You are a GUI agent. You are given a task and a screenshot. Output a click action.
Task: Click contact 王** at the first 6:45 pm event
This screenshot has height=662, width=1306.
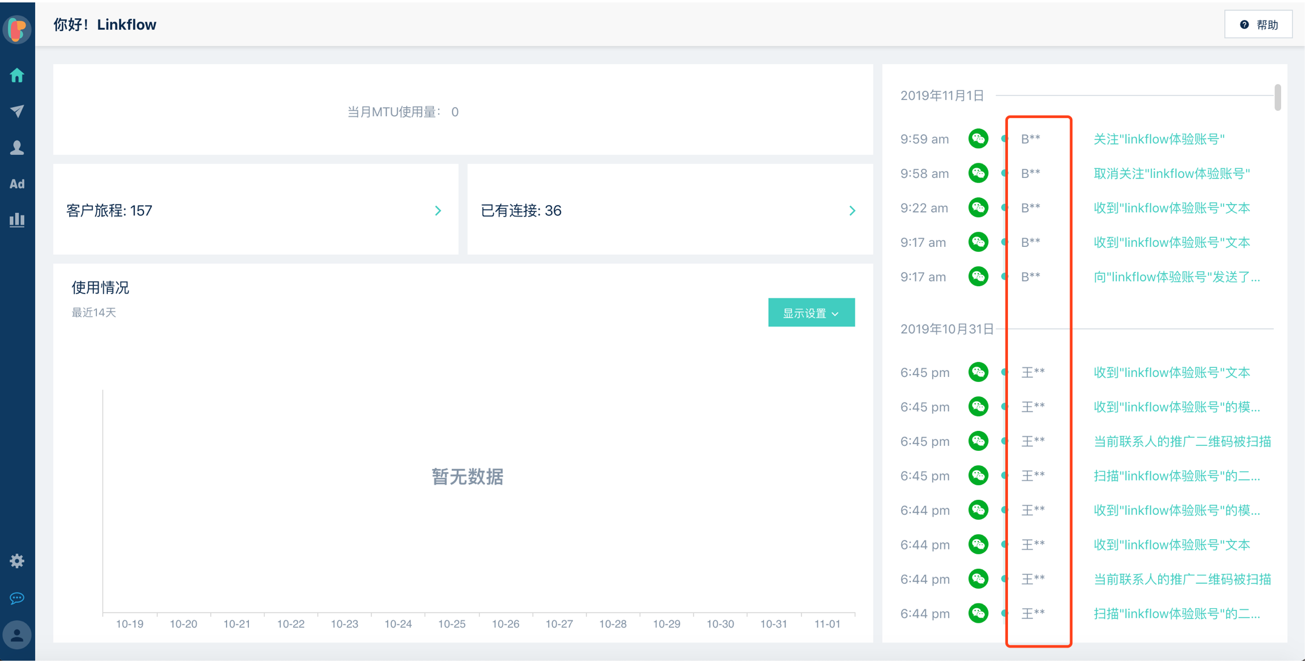point(1032,372)
